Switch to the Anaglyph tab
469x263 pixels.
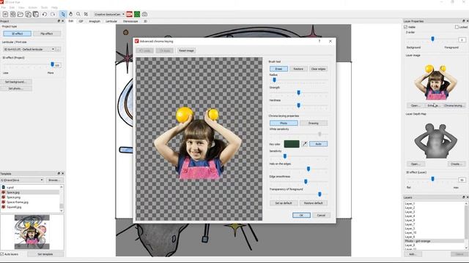point(95,21)
